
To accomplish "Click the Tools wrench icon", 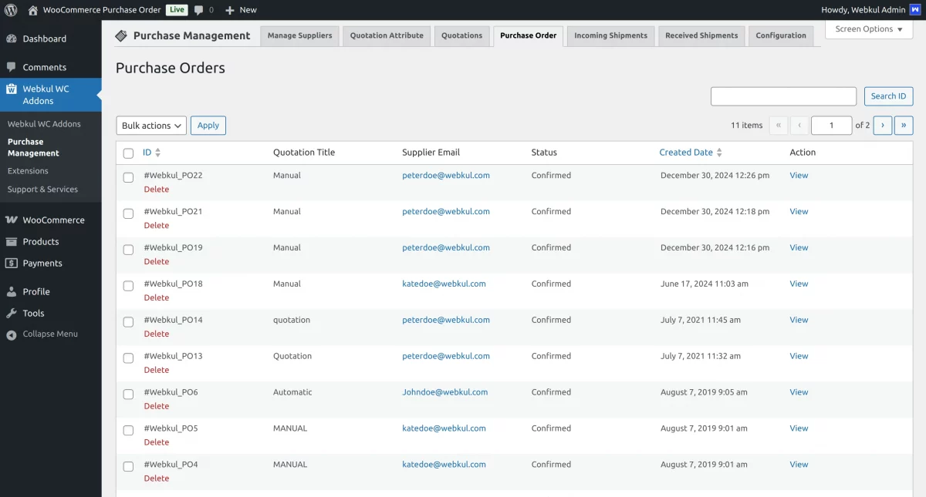I will coord(13,313).
